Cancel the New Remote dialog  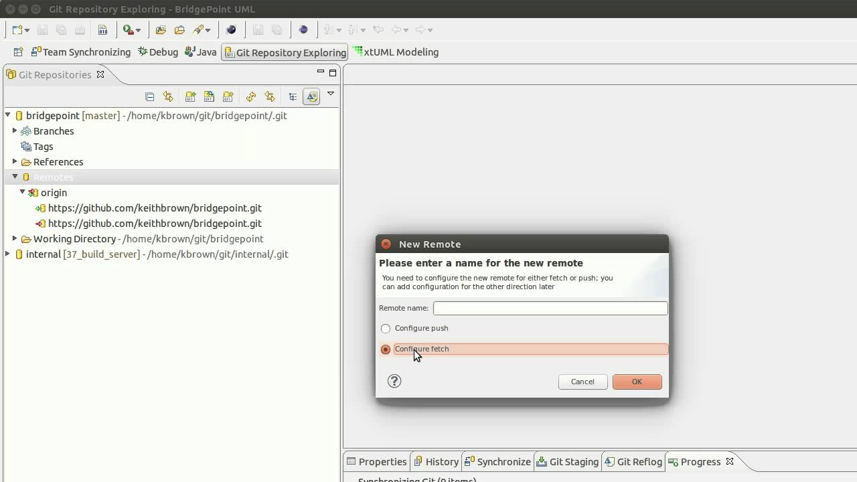[582, 382]
